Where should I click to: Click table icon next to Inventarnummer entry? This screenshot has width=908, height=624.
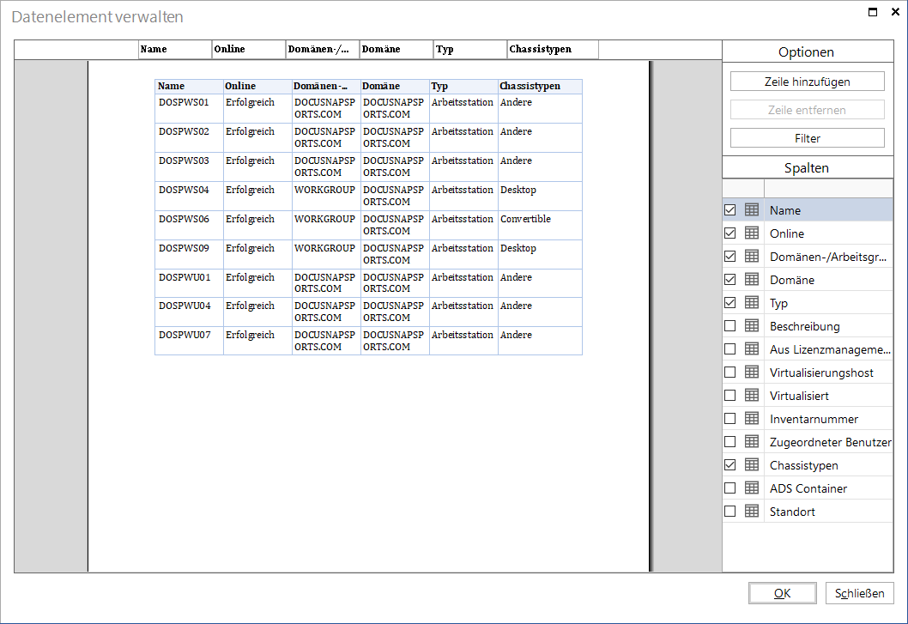coord(751,418)
